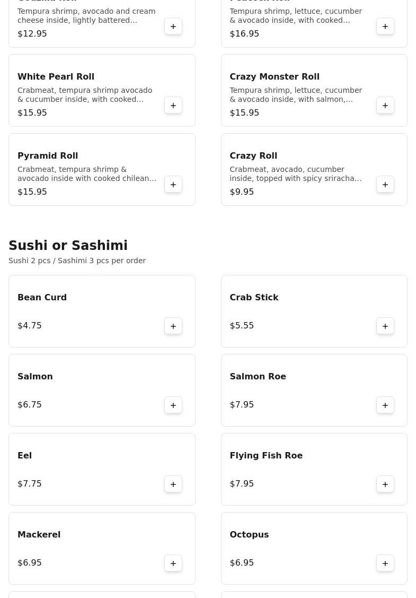Open the Salmon Roe item name
This screenshot has width=416, height=598.
[x=258, y=377]
